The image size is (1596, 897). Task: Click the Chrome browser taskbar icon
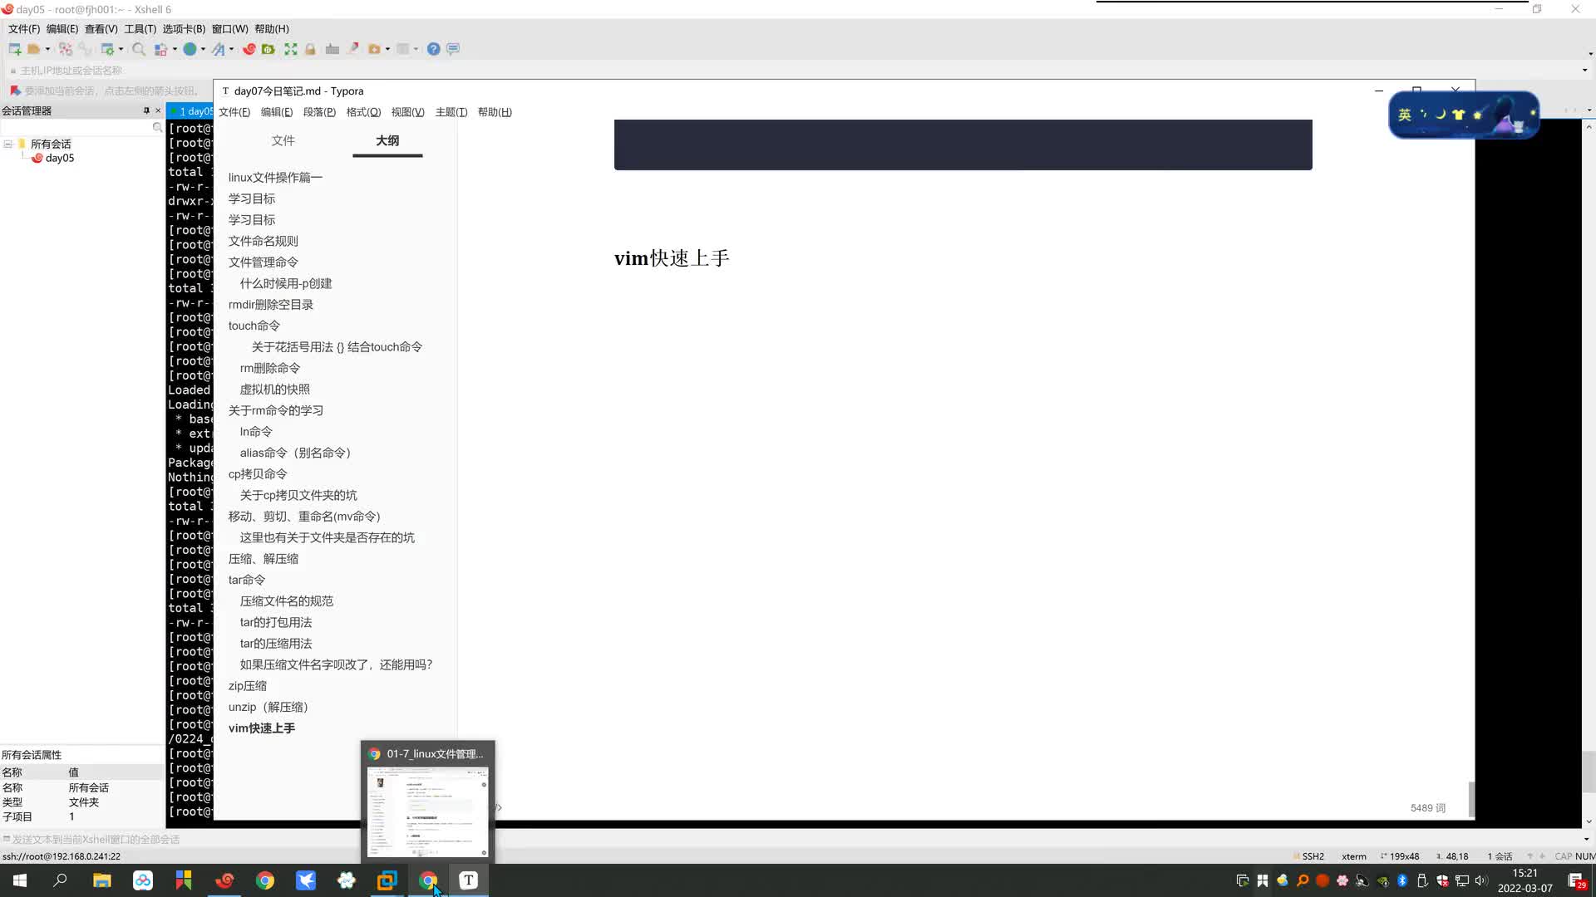pos(429,880)
